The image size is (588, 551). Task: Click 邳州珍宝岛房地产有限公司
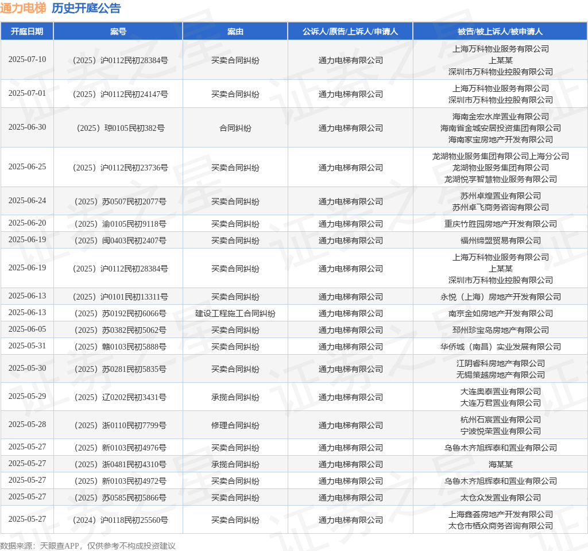(x=500, y=330)
